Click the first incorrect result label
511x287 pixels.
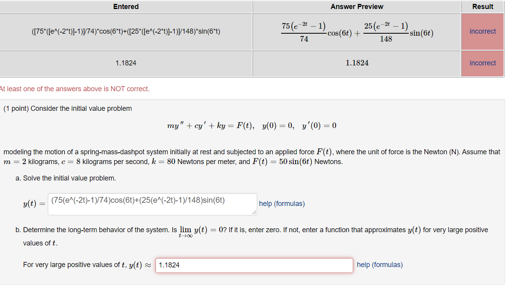pos(482,31)
